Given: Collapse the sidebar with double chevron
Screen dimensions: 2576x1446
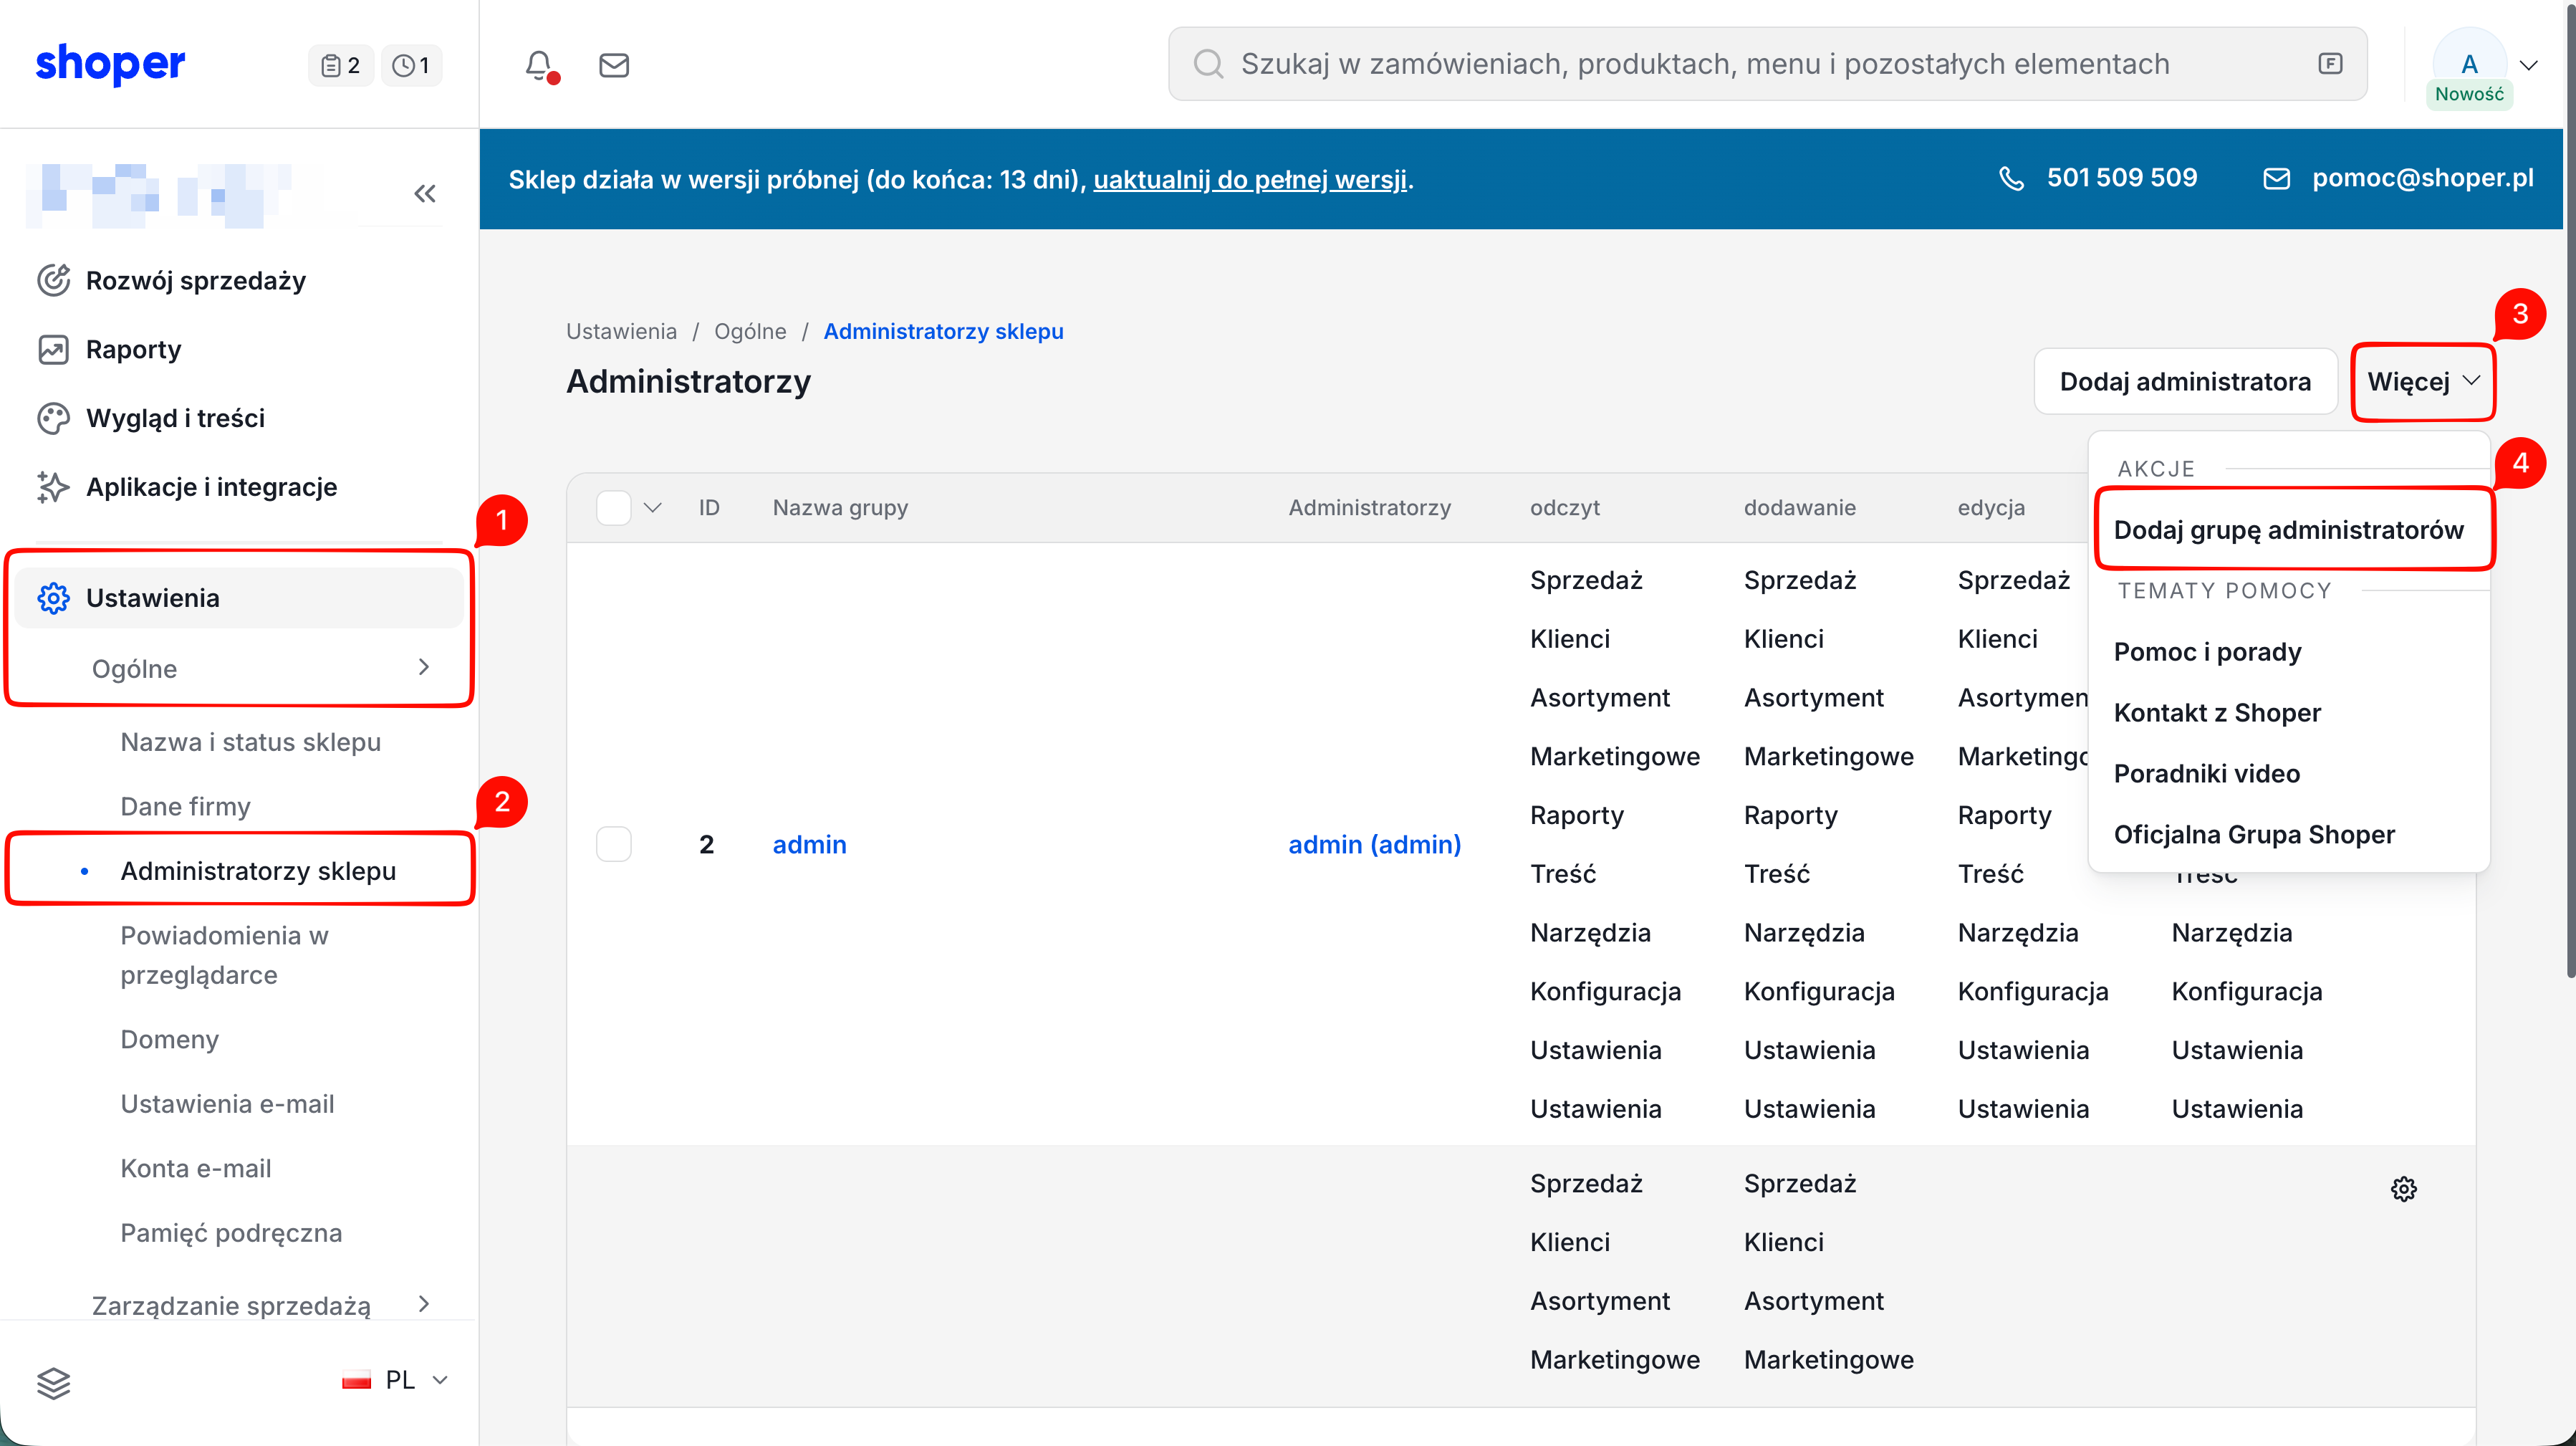Looking at the screenshot, I should click(x=425, y=193).
